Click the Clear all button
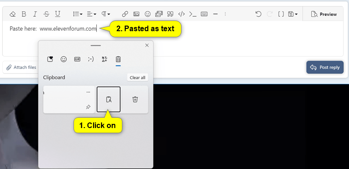349x169 pixels. coord(138,77)
